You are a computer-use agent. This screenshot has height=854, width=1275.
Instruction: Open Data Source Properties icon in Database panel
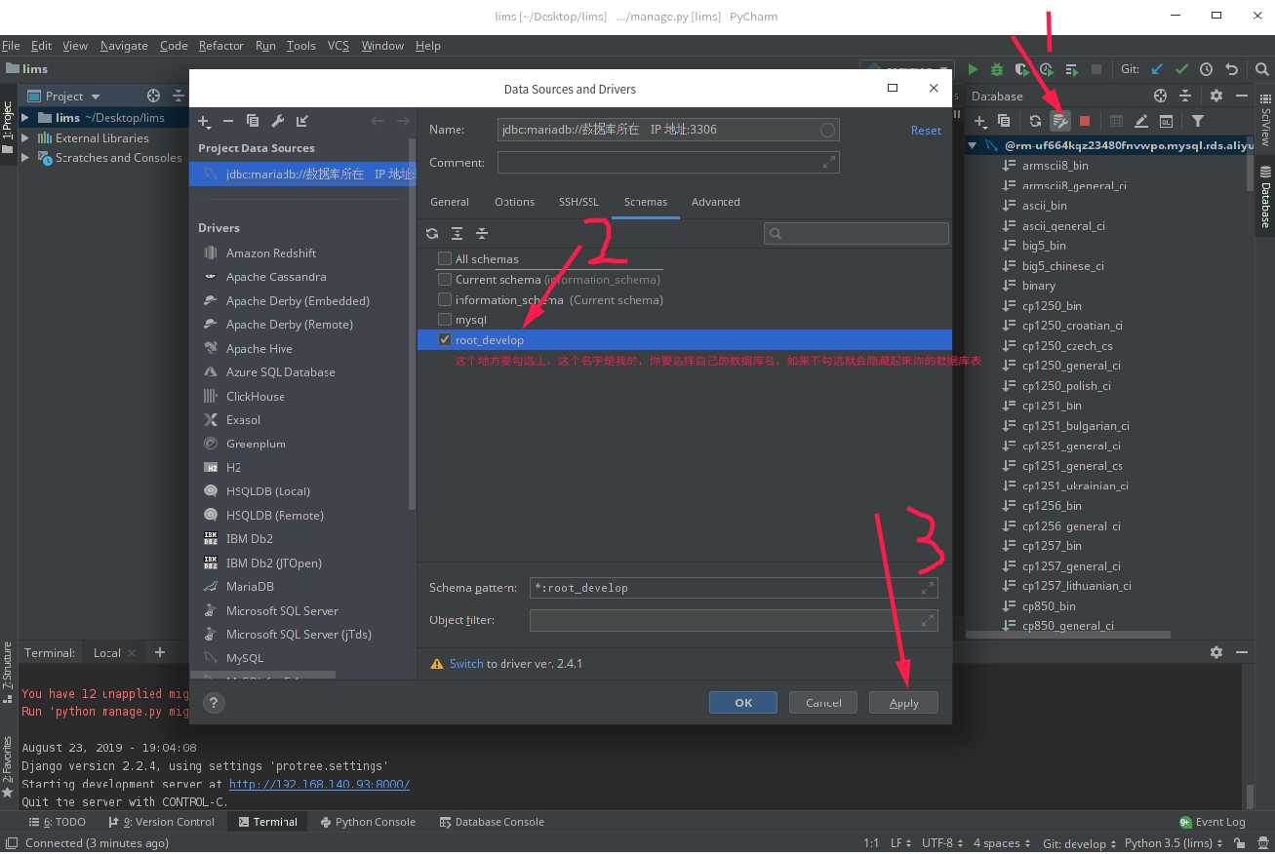[x=1059, y=121]
